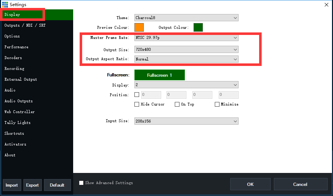The width and height of the screenshot is (333, 196).
Task: Switch to the Decoders settings
Action: 37,58
